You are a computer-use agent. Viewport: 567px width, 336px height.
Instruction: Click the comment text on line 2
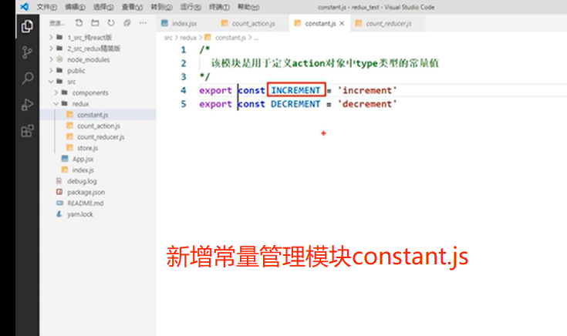tap(325, 63)
